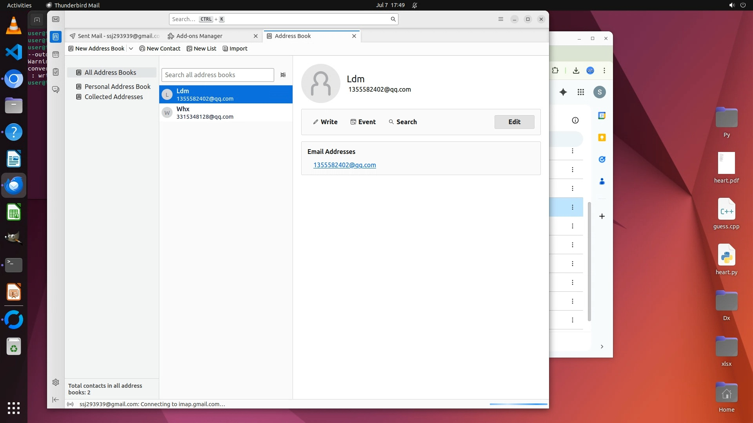Switch to the Add-ons Manager tab
The width and height of the screenshot is (753, 423).
tap(199, 36)
